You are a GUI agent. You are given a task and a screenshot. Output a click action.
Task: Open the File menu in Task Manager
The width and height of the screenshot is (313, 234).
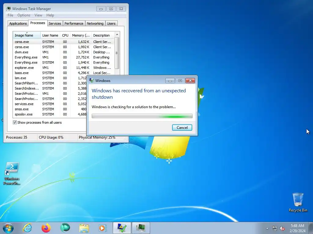click(10, 15)
